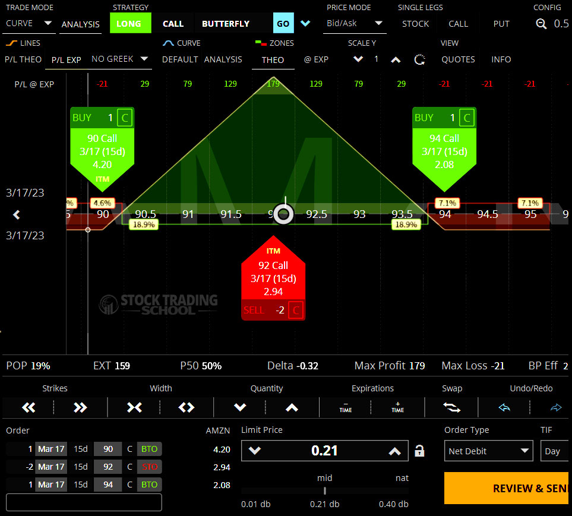Shift strikes right with double-arrow icon
This screenshot has width=572, height=516.
(80, 407)
